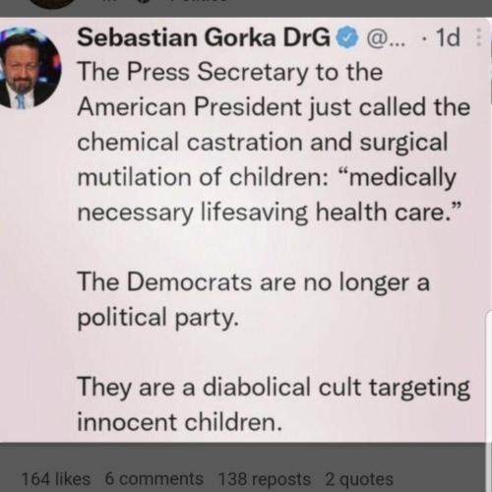View the 138 reposts list

tap(265, 479)
